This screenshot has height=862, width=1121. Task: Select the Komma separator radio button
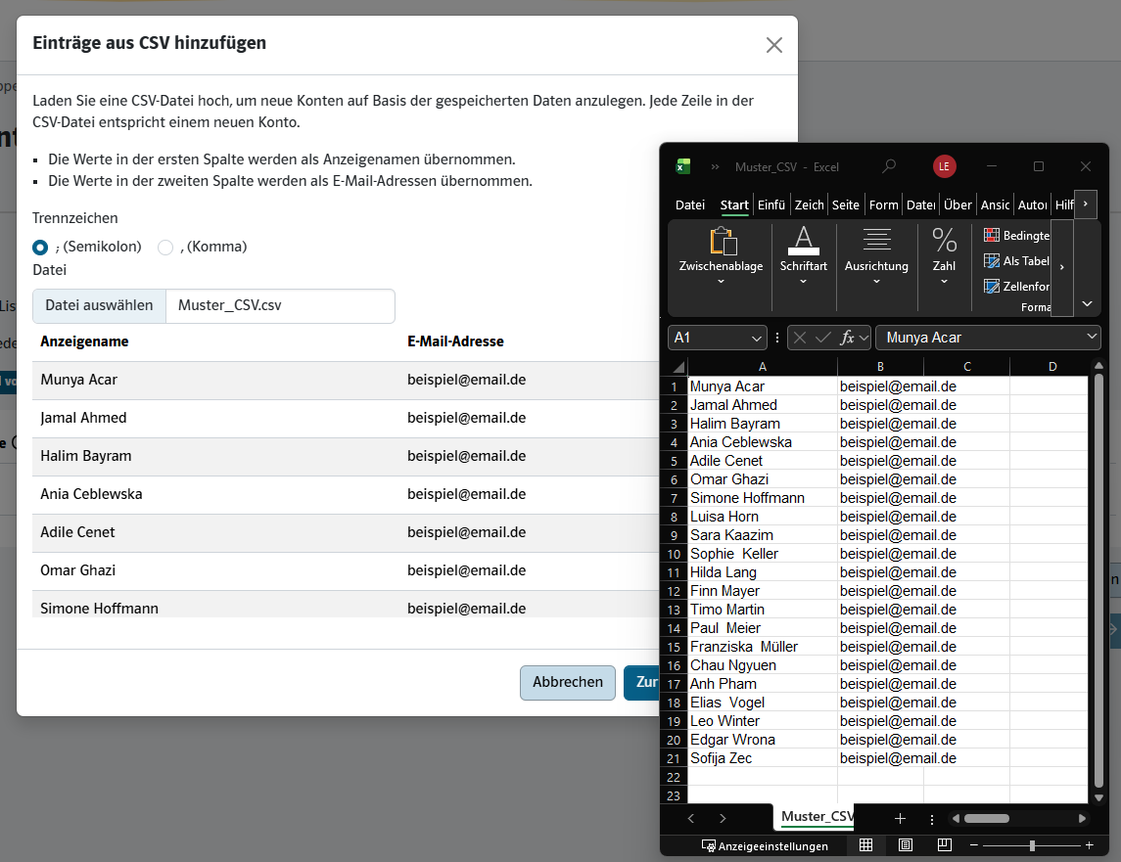pos(165,248)
